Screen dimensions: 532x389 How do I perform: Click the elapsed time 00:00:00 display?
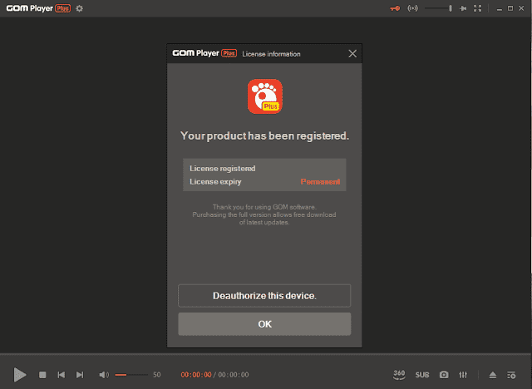pos(196,375)
